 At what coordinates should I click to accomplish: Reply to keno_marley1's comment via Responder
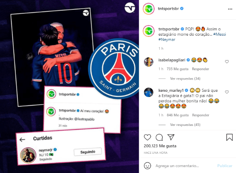click(201, 115)
